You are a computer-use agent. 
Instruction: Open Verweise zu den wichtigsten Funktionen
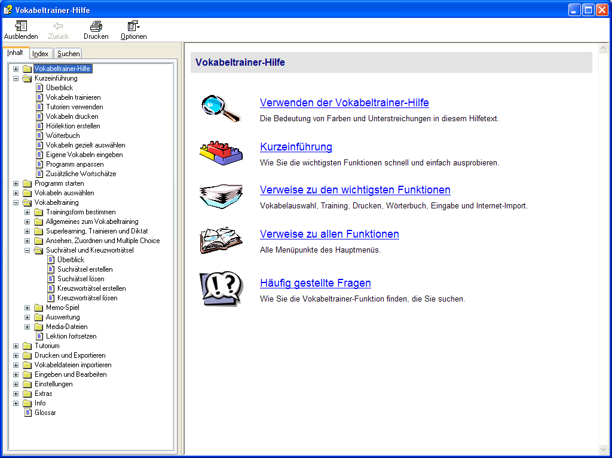[355, 190]
